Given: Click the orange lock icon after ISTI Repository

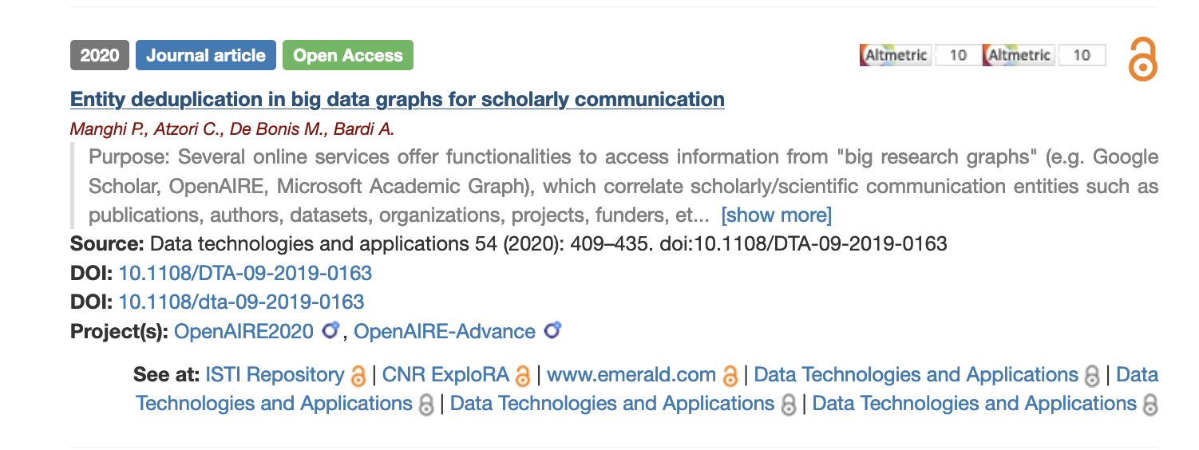Looking at the screenshot, I should click(358, 375).
